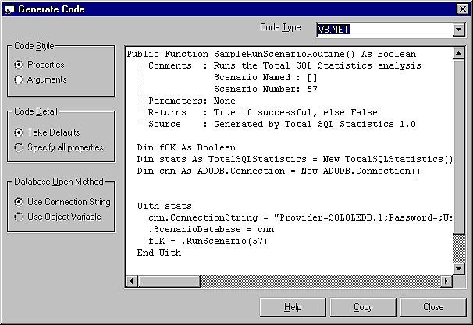Select Use Connection String option

(20, 202)
